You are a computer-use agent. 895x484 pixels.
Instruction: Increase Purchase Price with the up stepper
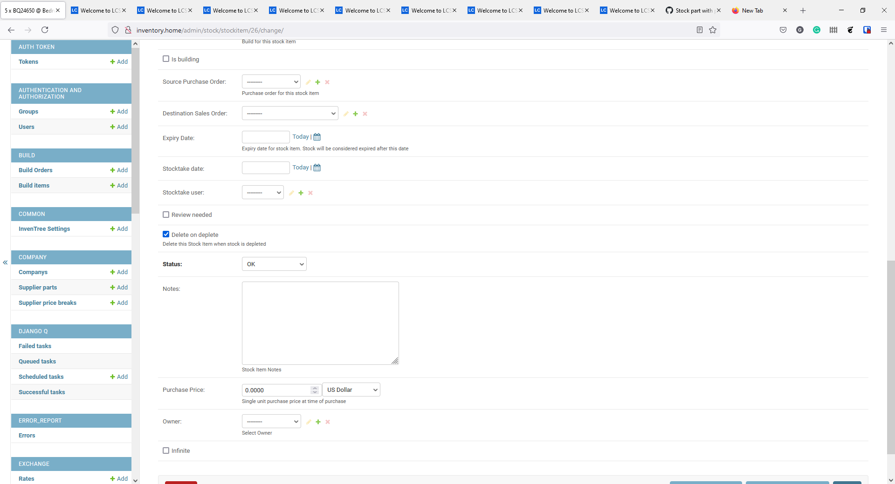point(315,388)
